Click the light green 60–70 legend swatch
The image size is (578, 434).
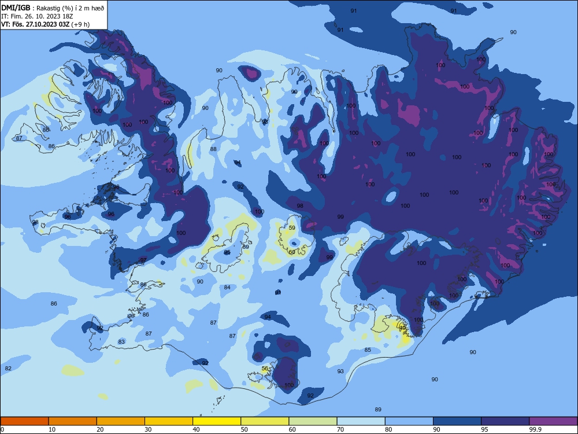pos(313,421)
